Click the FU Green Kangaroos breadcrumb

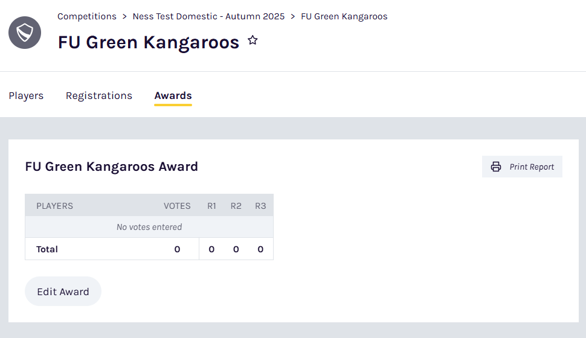(344, 16)
